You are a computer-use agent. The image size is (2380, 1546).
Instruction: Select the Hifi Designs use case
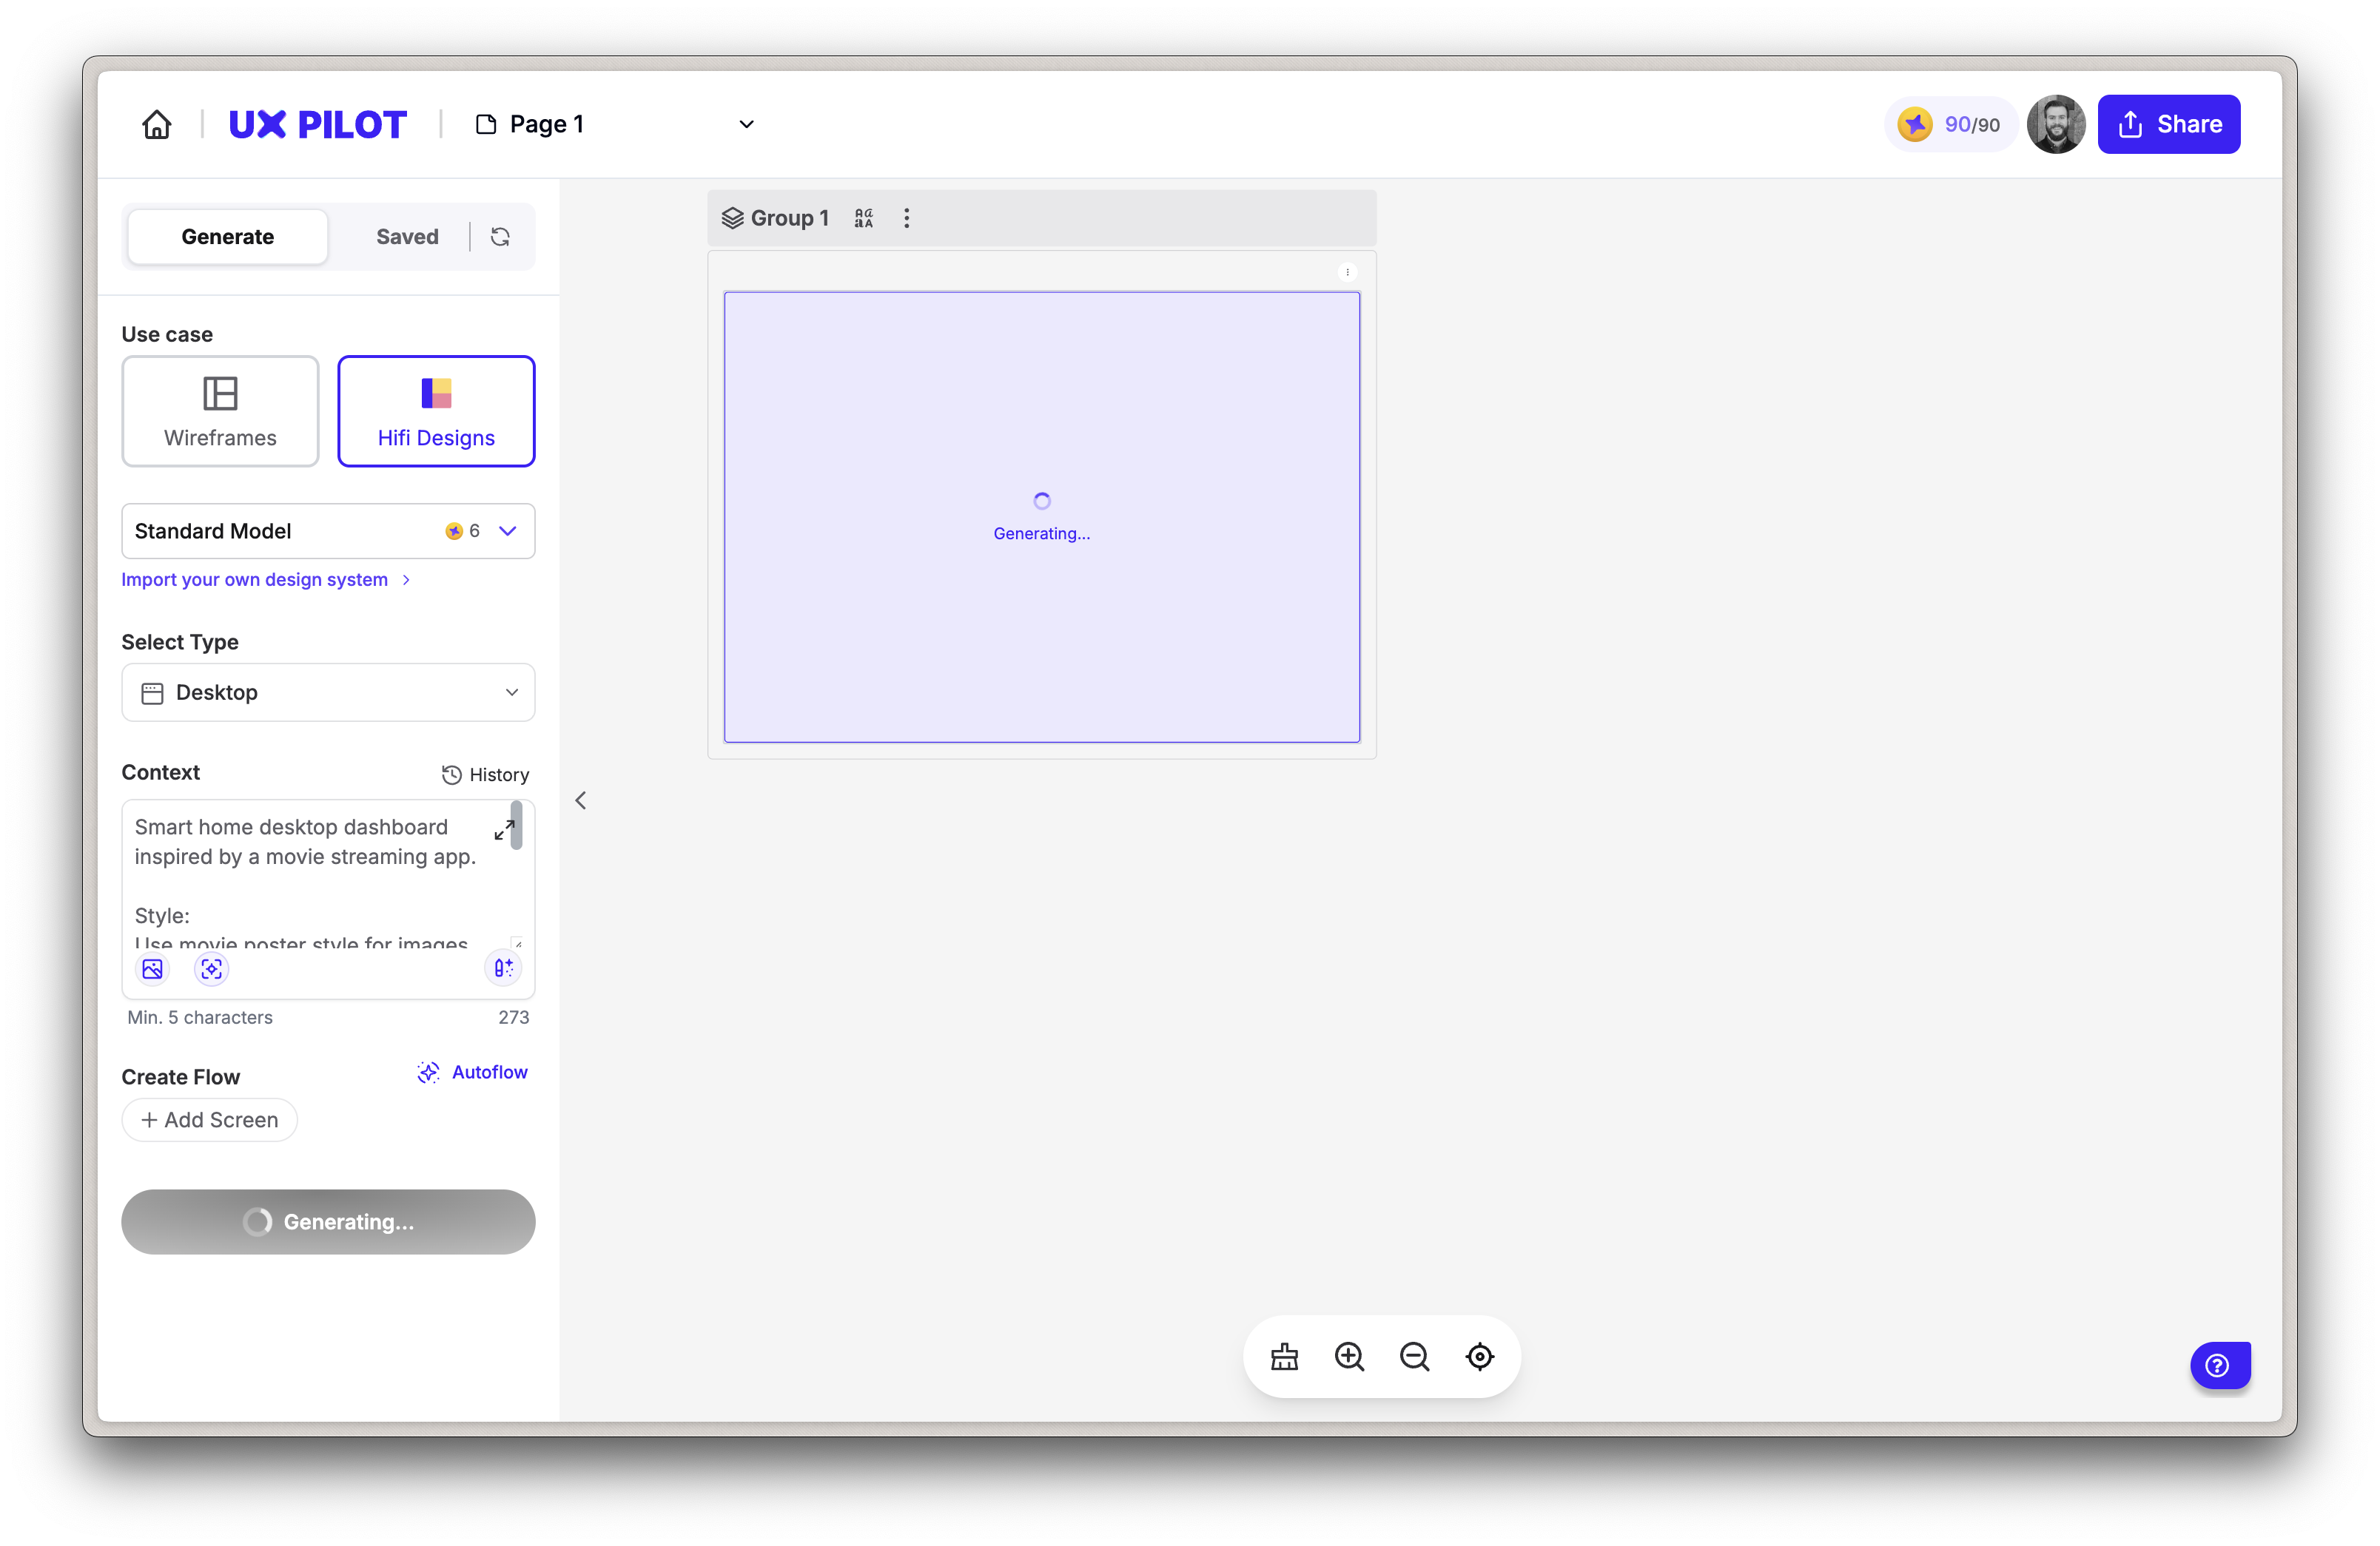pyautogui.click(x=436, y=411)
